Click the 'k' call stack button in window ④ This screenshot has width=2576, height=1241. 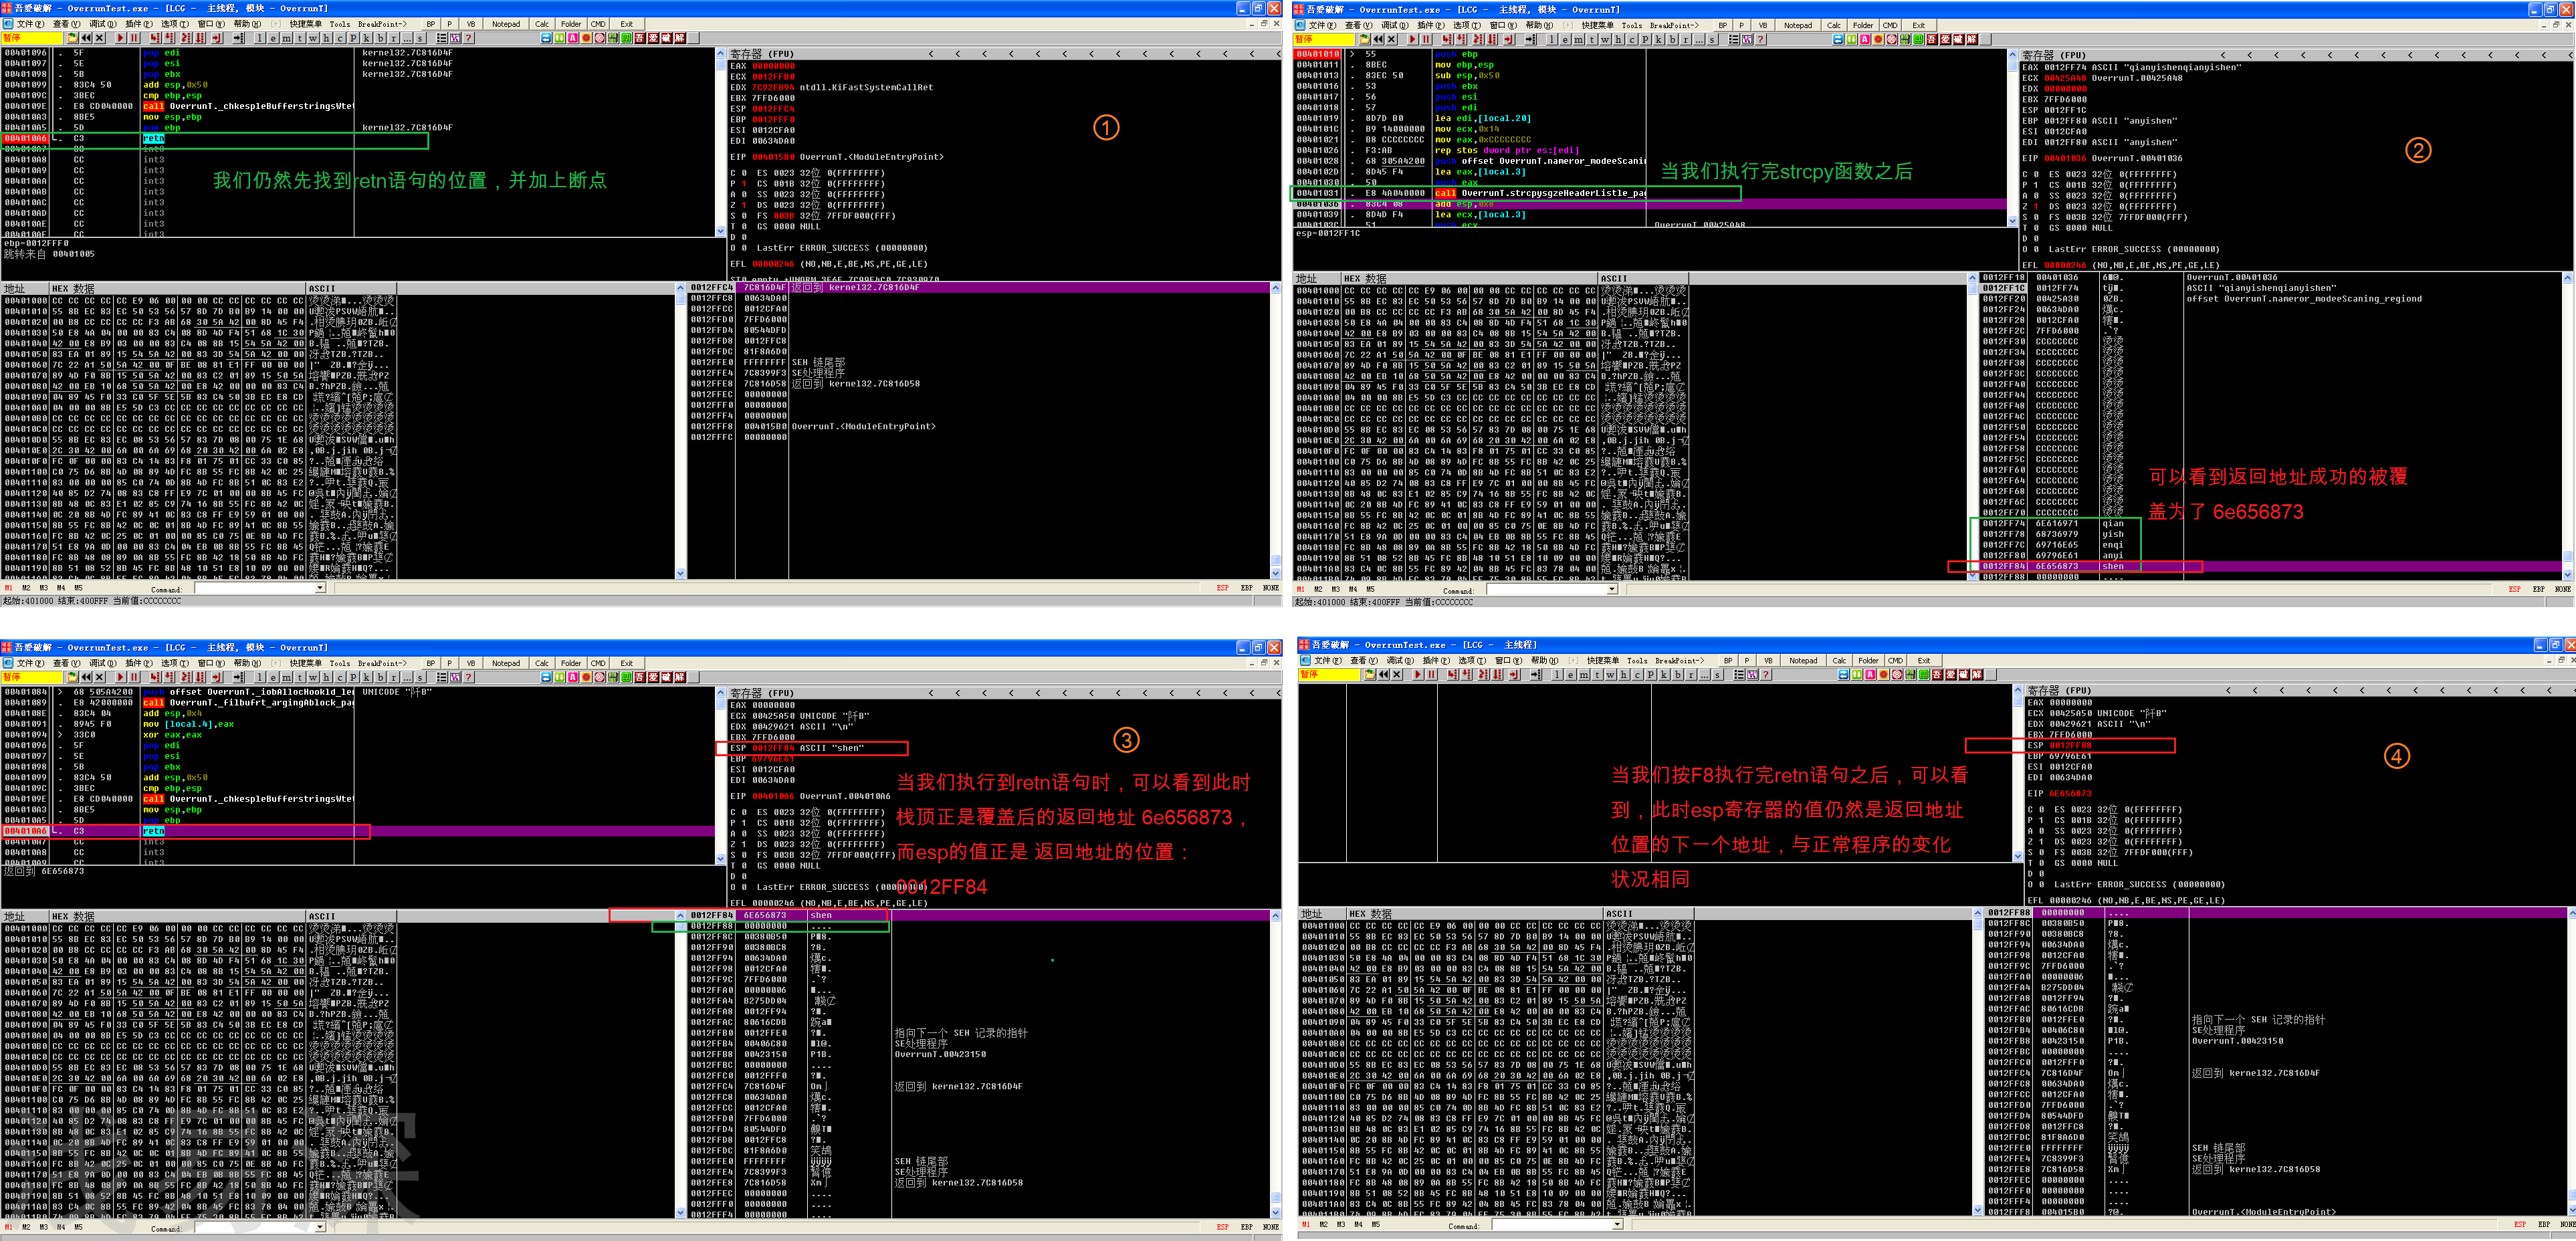tap(1664, 674)
